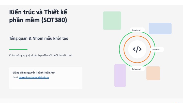Viewport: 183px width, 103px height.
Task: Click the instructor name Nguyễn Thành Tuấn Anh
Action: (41, 72)
